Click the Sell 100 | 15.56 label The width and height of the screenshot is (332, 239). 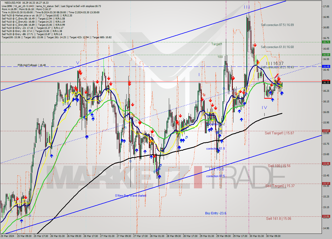(279, 166)
